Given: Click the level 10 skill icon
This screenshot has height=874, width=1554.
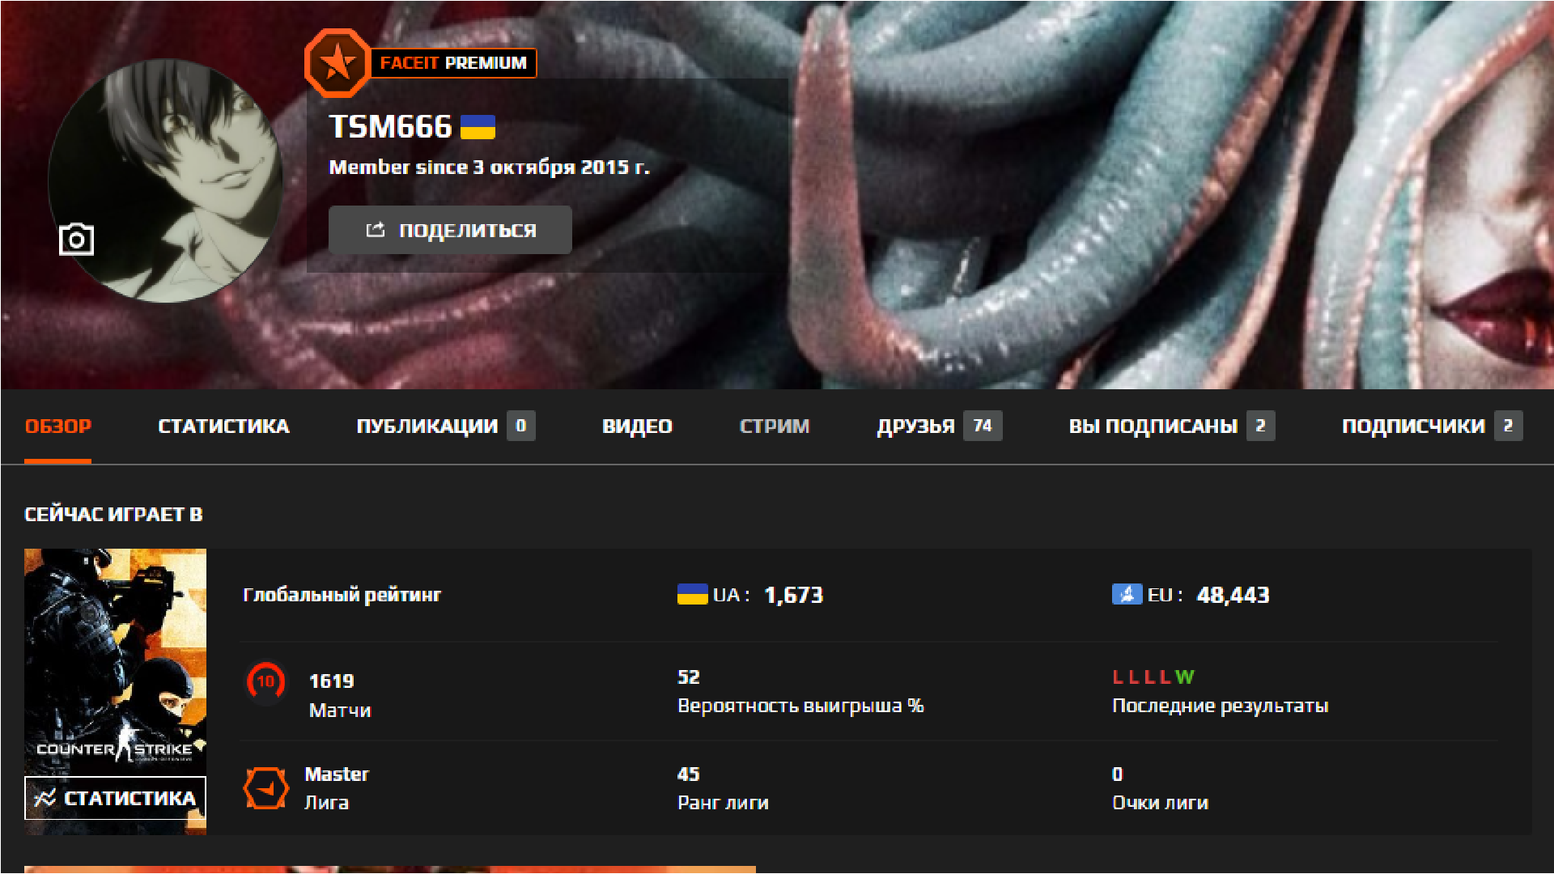Looking at the screenshot, I should 265,681.
